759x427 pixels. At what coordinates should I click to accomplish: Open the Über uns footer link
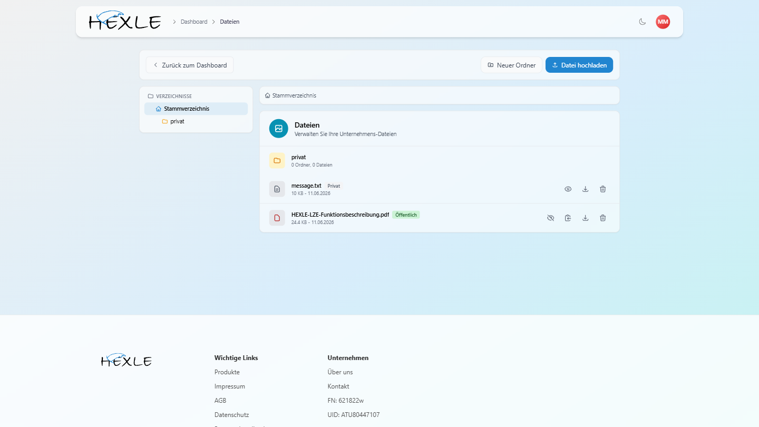click(340, 372)
